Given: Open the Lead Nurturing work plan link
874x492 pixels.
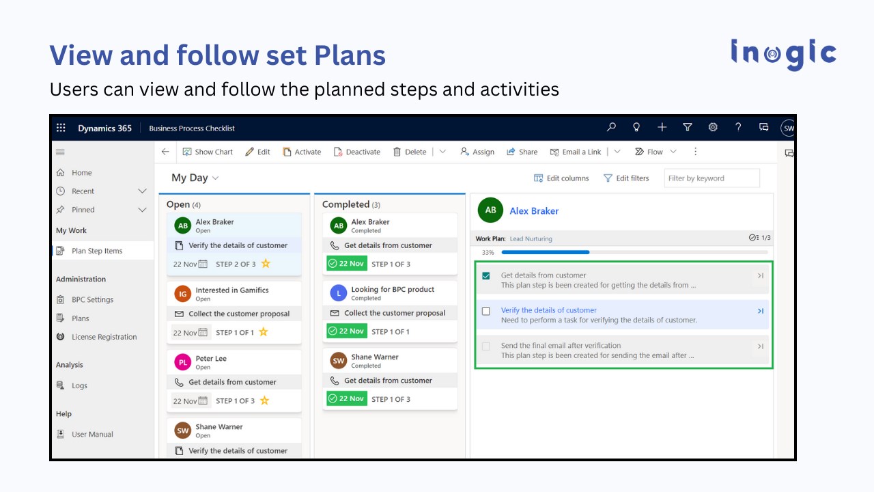Looking at the screenshot, I should pos(531,238).
